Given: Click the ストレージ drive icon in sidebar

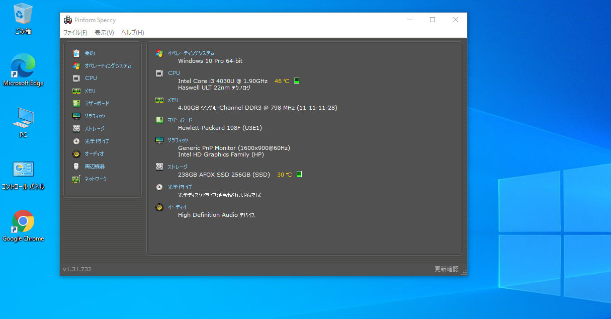Looking at the screenshot, I should pos(76,128).
